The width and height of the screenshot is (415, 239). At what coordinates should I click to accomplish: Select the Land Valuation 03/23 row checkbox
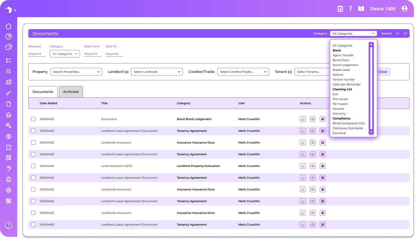pos(33,166)
